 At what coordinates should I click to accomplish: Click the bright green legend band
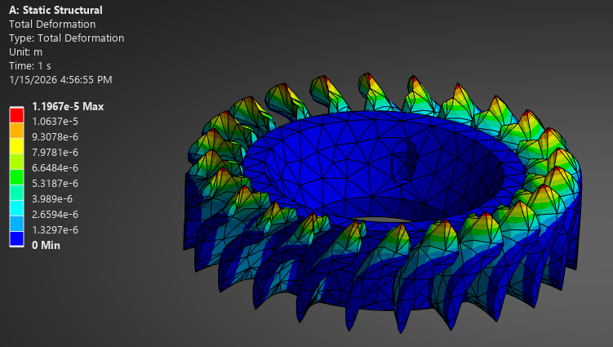coord(16,177)
